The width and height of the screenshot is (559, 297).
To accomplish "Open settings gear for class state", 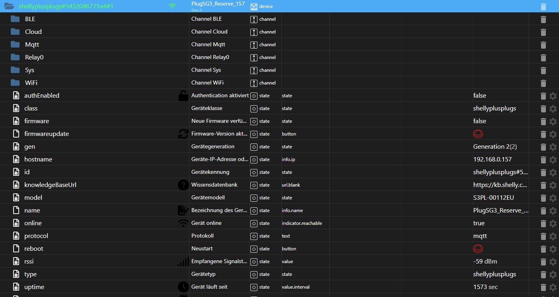I will [553, 108].
